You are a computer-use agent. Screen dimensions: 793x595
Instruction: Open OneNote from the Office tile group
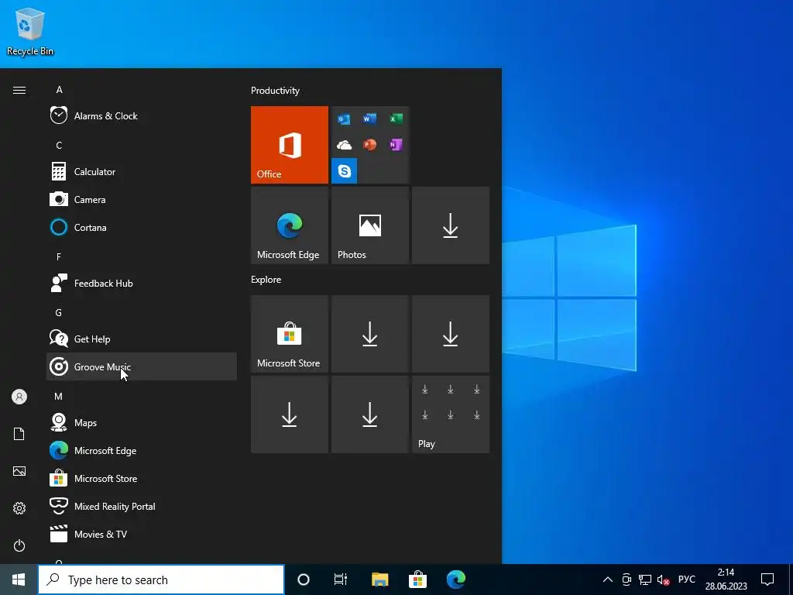coord(396,145)
